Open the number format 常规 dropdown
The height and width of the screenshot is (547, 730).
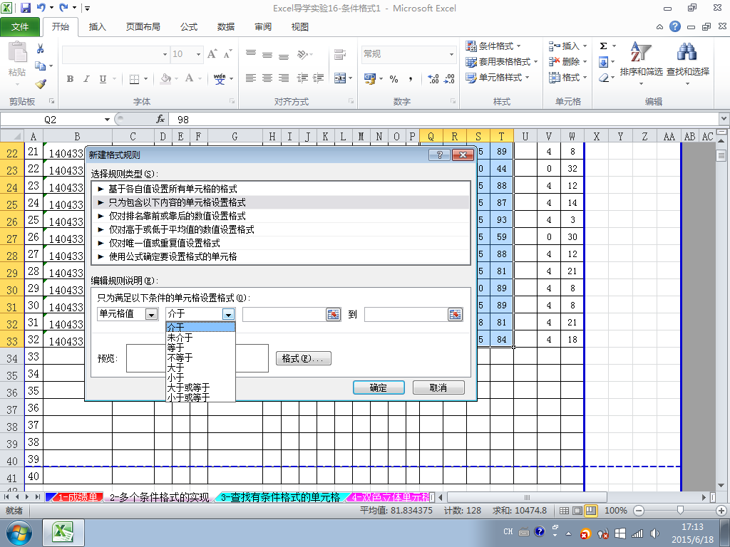click(x=451, y=54)
